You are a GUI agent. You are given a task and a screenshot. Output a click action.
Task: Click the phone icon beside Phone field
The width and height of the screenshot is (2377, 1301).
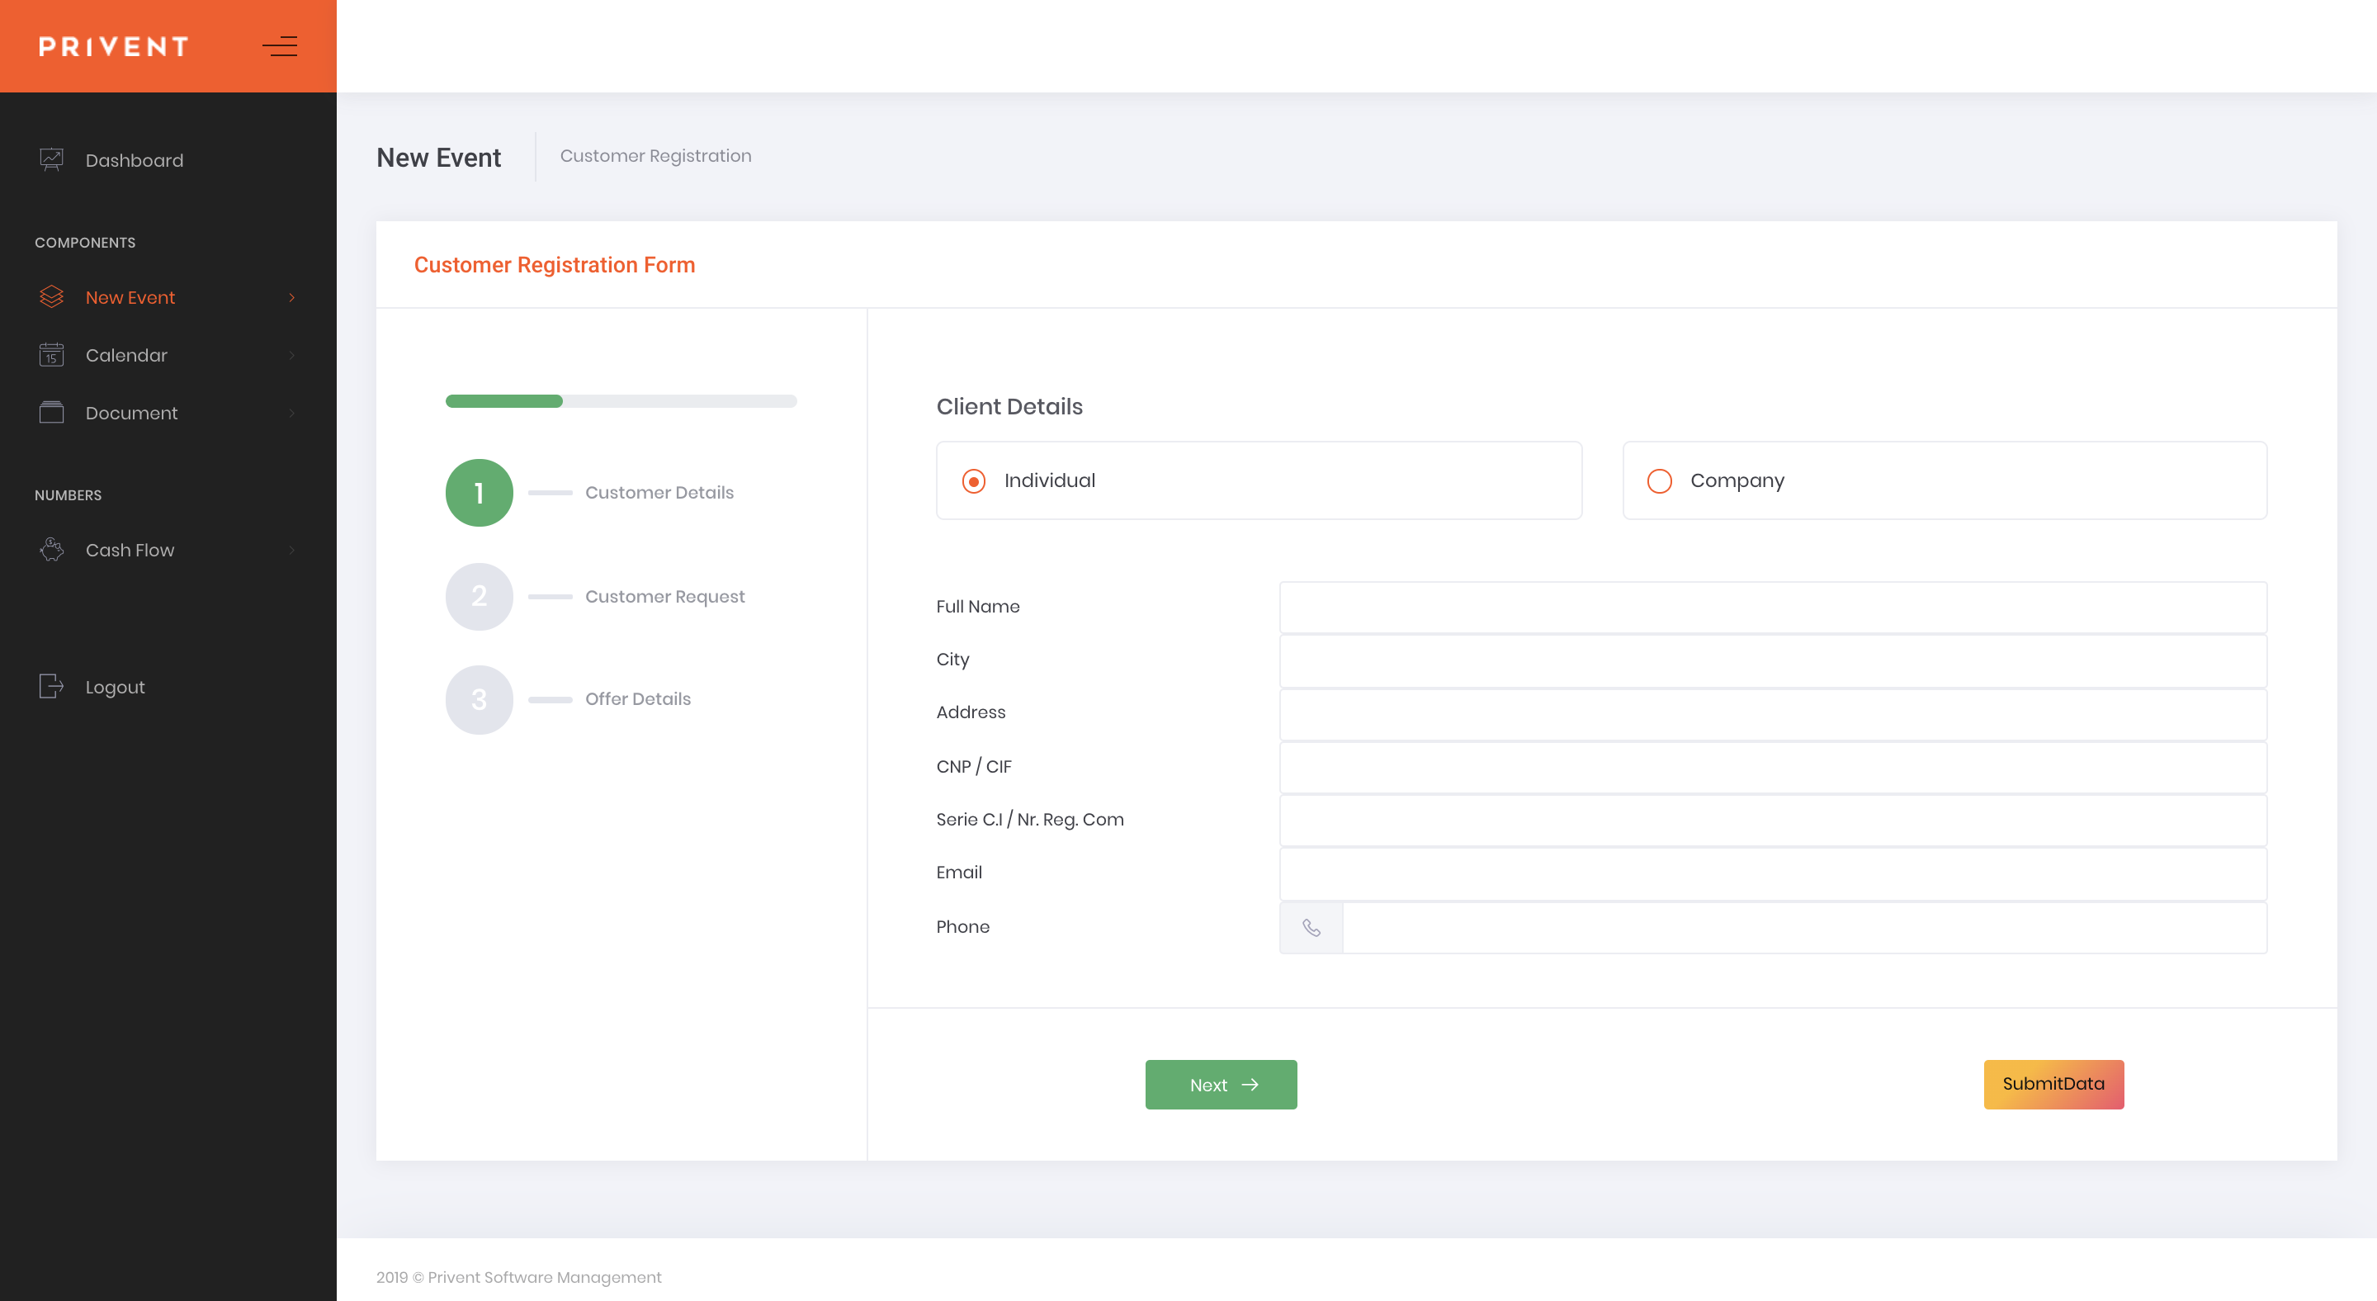tap(1311, 927)
